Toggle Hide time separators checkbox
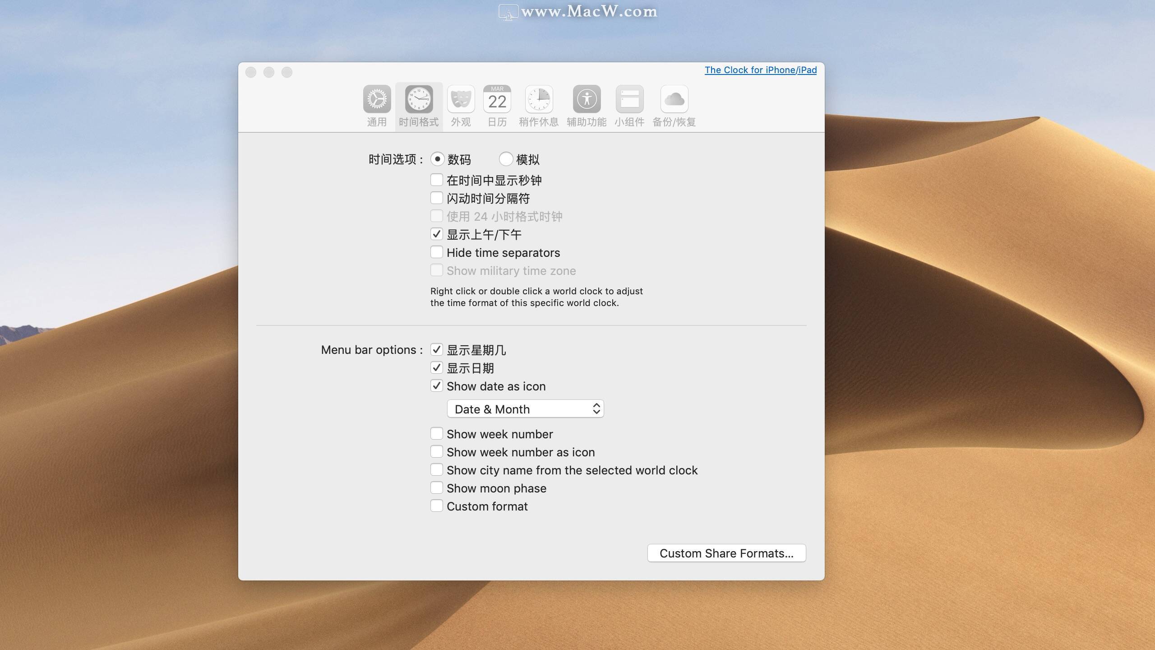This screenshot has width=1155, height=650. 436,252
